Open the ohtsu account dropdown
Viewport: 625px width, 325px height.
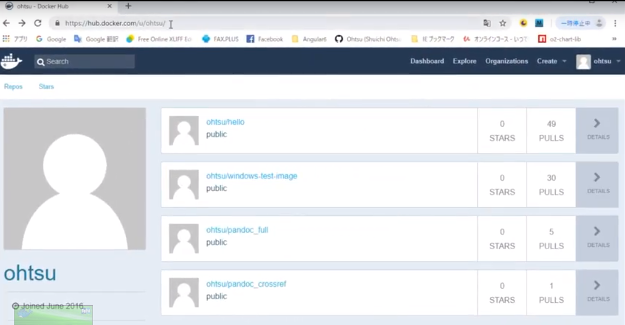point(607,61)
